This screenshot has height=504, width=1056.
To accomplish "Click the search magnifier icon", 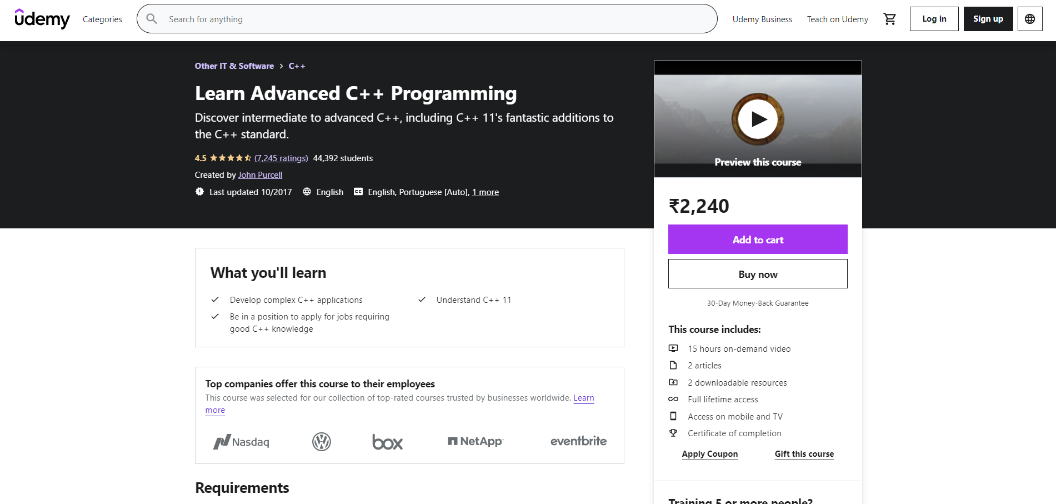I will [x=152, y=19].
